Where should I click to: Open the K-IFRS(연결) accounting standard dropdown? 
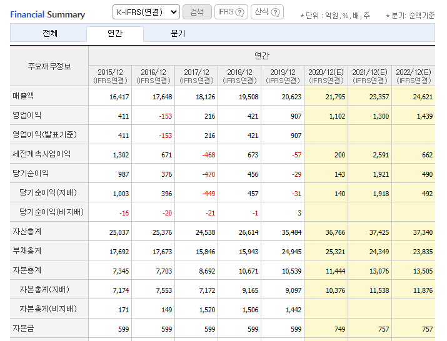146,12
